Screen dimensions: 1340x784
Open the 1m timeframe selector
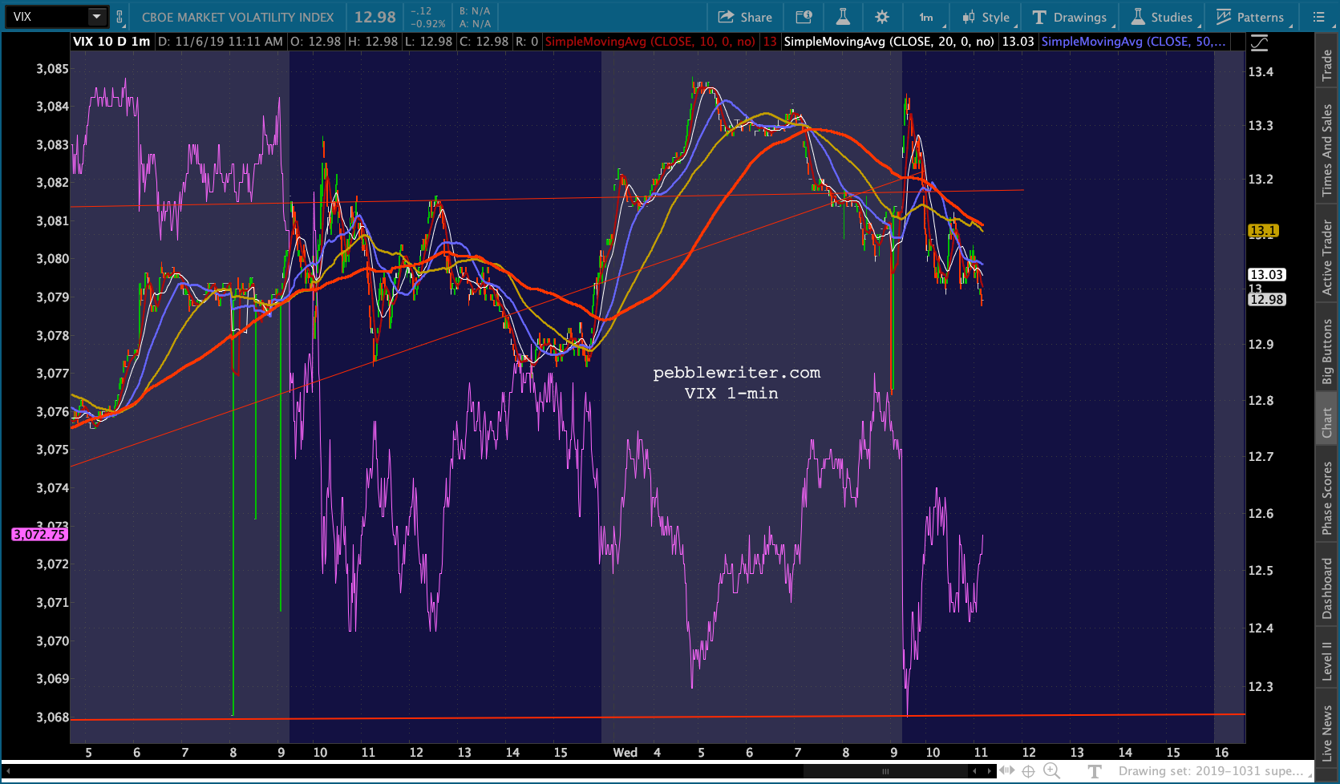click(x=927, y=17)
